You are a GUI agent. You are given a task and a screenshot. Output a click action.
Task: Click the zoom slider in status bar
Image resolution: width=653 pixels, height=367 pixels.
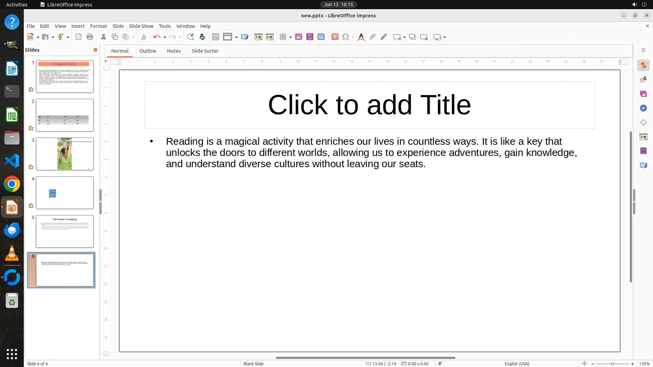[612, 364]
